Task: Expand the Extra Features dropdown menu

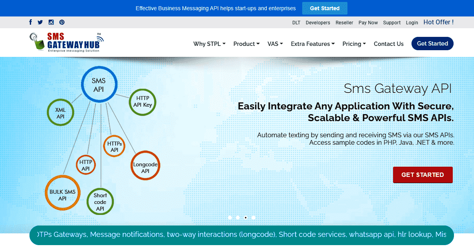Action: (313, 44)
